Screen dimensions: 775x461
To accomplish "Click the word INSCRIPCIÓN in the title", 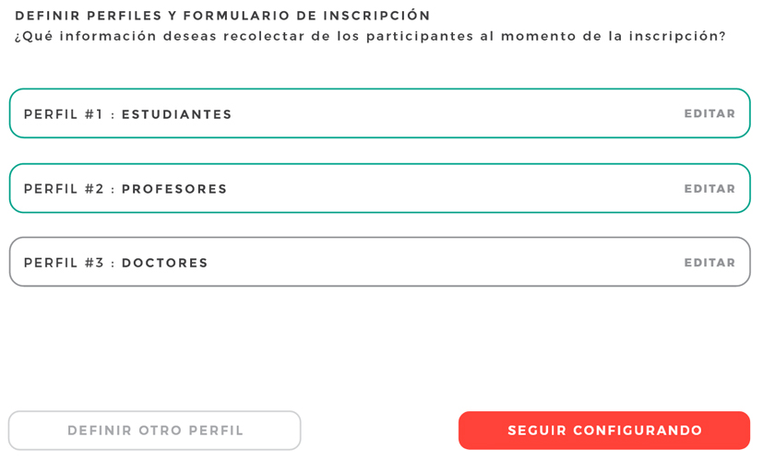I will (x=376, y=16).
